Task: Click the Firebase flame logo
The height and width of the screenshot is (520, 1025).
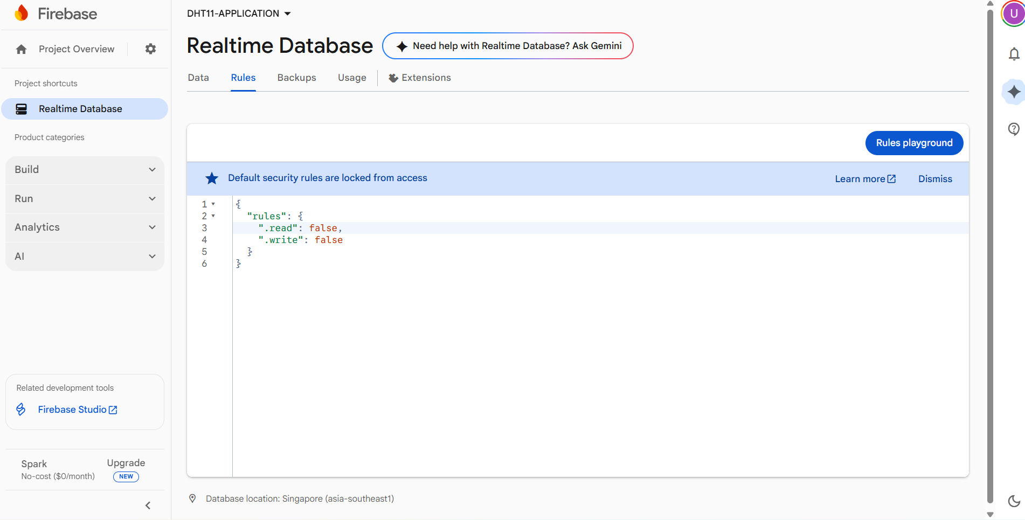Action: pyautogui.click(x=22, y=13)
